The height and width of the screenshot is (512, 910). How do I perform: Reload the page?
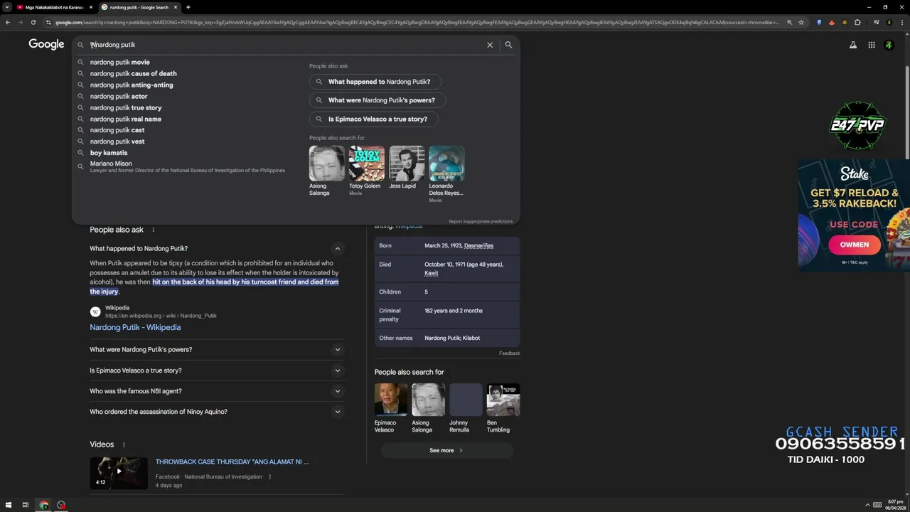point(33,22)
